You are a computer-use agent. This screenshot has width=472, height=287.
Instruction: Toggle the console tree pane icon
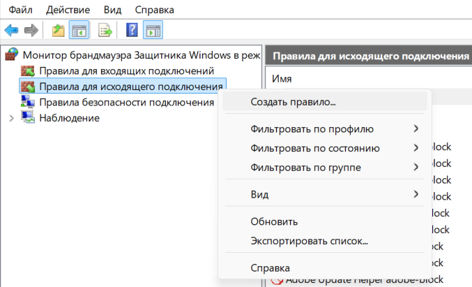(79, 30)
